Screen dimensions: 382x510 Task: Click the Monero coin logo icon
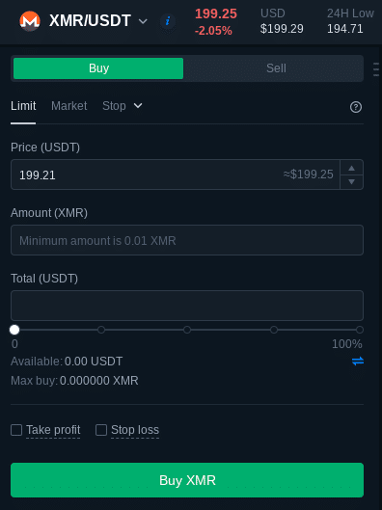[x=30, y=21]
